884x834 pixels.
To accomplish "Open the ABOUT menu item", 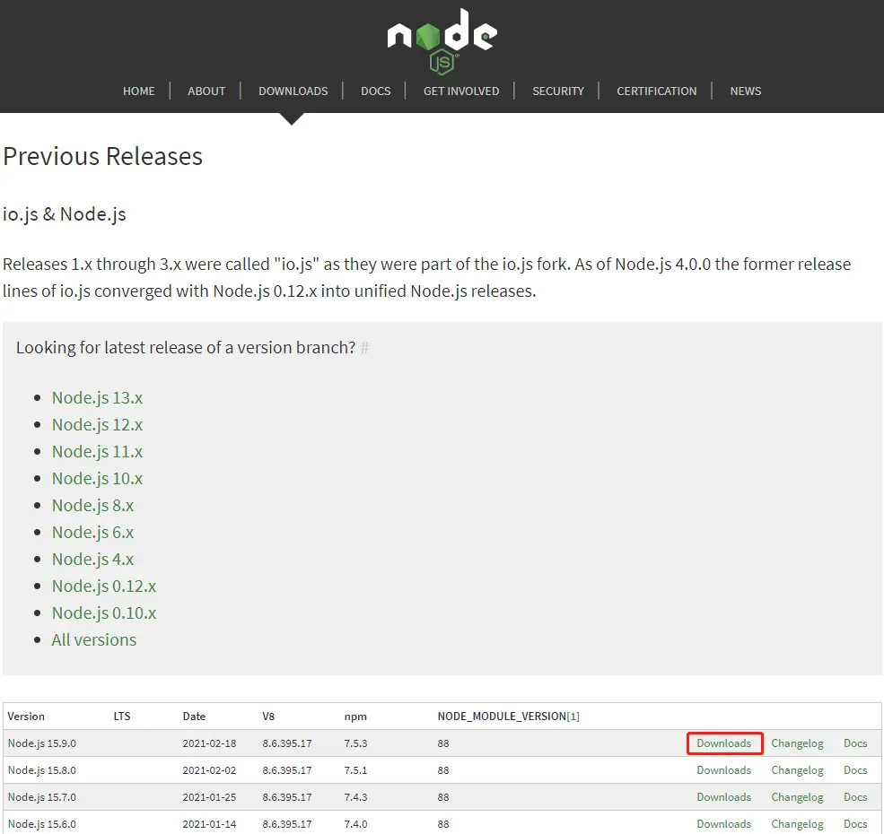I will tap(206, 91).
